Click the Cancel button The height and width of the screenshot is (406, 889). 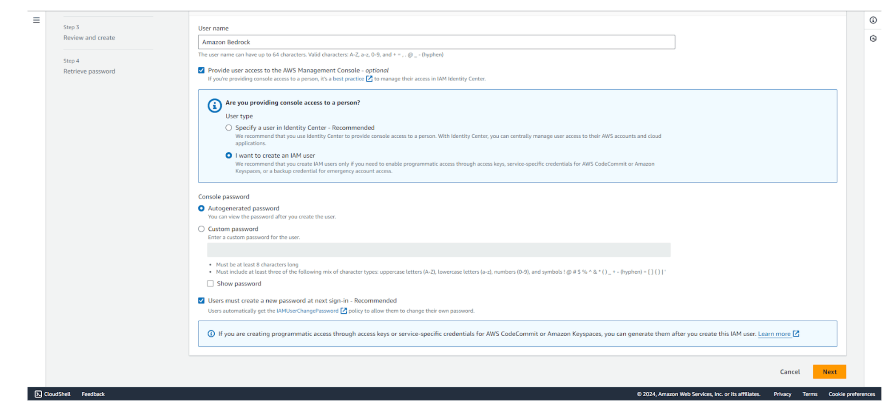(x=789, y=372)
